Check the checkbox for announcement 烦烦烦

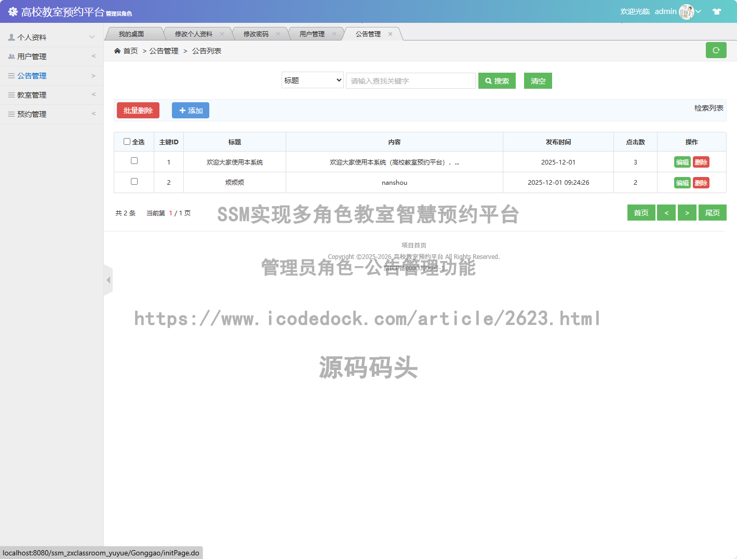(133, 182)
